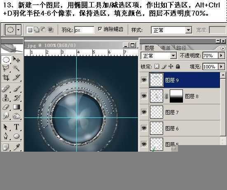Select the Ellipse shape tool
This screenshot has height=190, width=227.
pyautogui.click(x=16, y=136)
